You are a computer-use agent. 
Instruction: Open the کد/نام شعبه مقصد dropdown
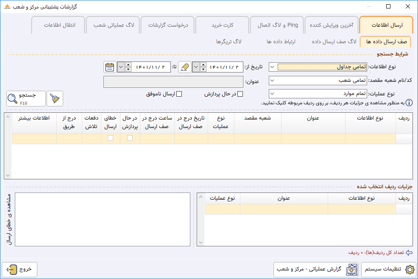point(272,80)
